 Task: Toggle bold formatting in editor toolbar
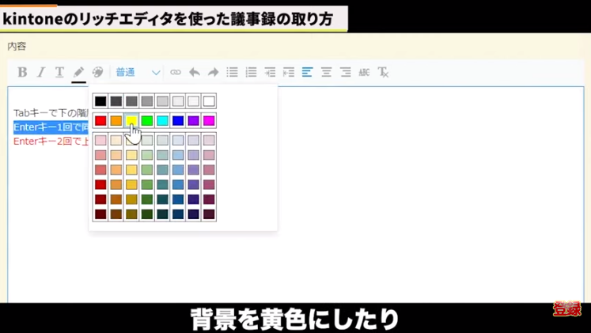[22, 72]
